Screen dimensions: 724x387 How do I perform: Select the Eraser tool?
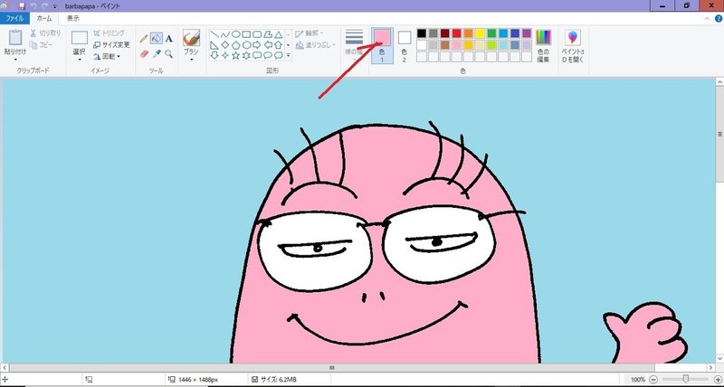(x=144, y=54)
